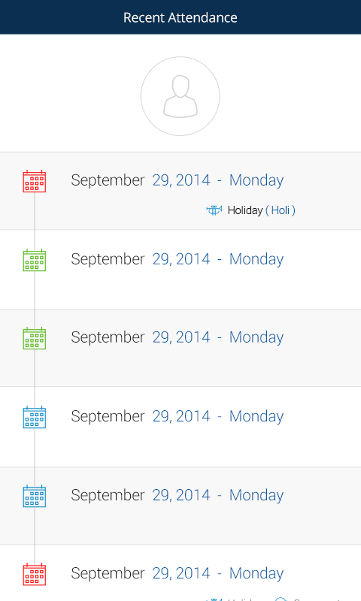Image resolution: width=361 pixels, height=601 pixels.
Task: Click Monday beside the second blue calendar
Action: tap(256, 495)
